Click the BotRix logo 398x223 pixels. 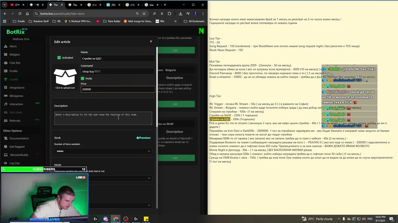tap(17, 31)
